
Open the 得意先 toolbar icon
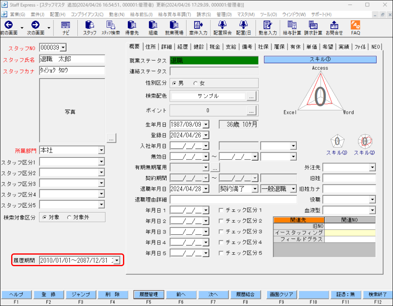[132, 25]
